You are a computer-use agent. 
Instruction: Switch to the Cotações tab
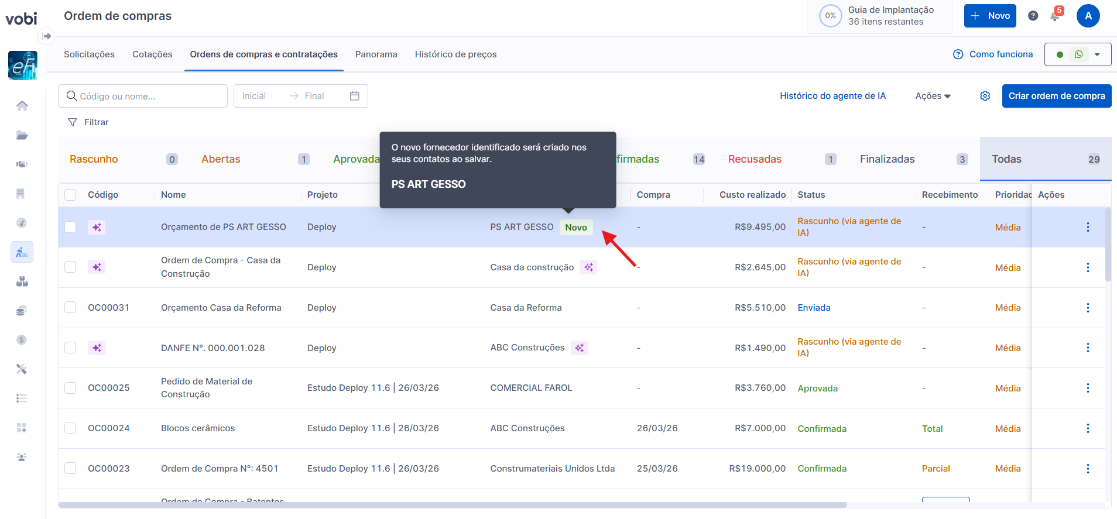point(152,54)
